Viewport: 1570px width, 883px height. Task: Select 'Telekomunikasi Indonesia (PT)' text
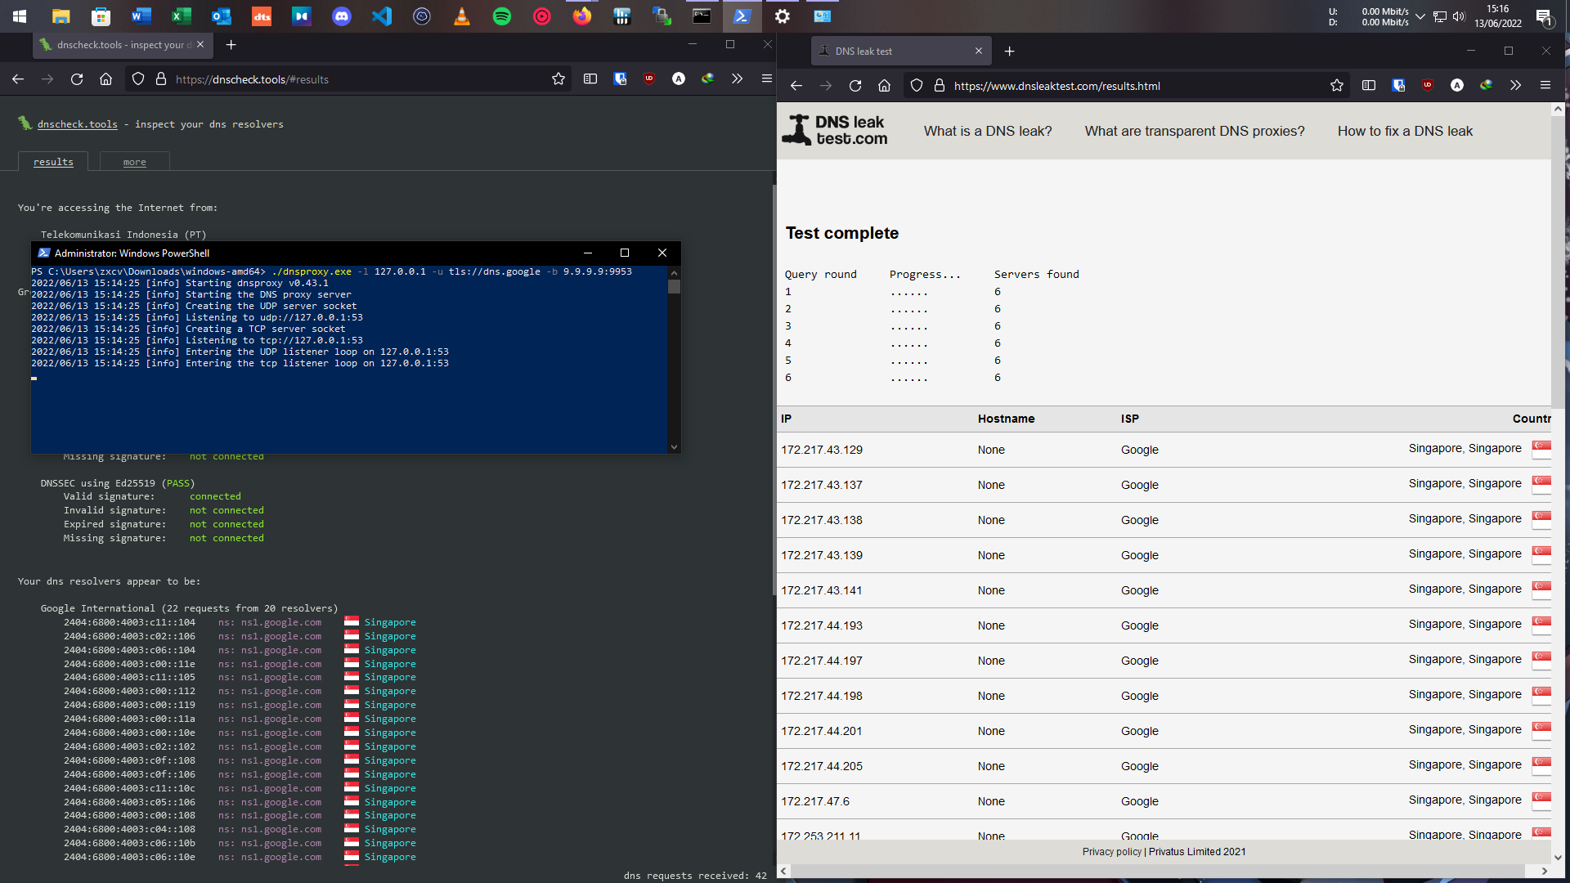pyautogui.click(x=123, y=235)
